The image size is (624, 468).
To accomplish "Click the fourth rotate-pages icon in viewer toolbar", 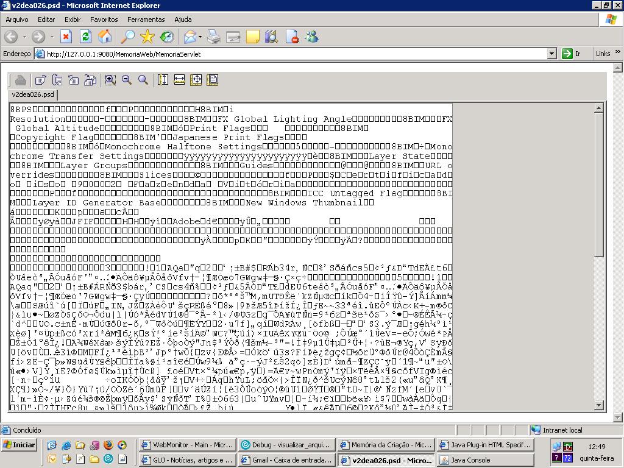I will (x=90, y=80).
